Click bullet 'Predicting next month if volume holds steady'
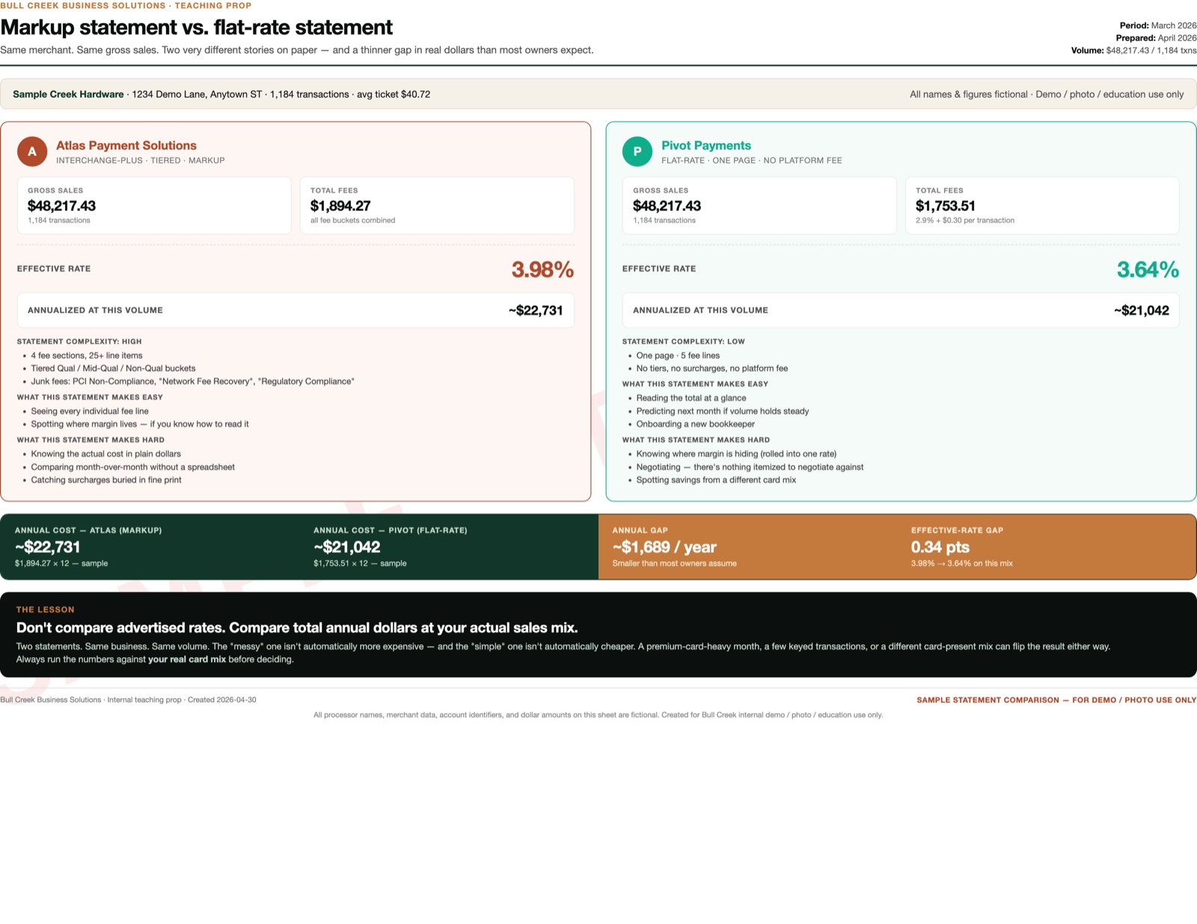This screenshot has height=924, width=1197. pos(723,411)
